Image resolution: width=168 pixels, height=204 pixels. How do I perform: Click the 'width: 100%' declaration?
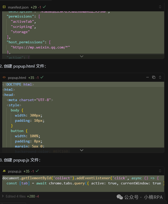coord(27,136)
